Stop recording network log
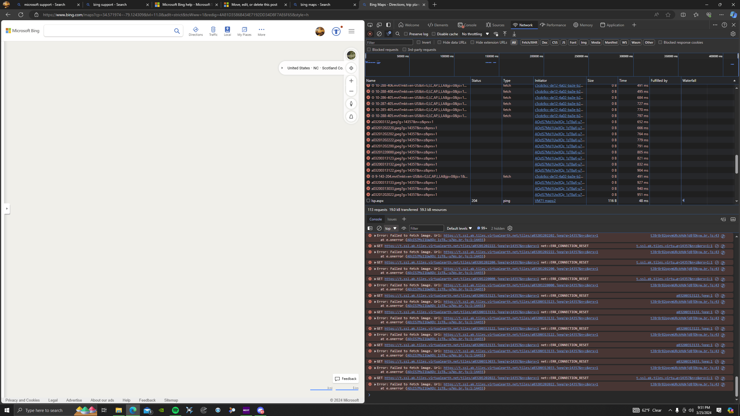 point(370,34)
